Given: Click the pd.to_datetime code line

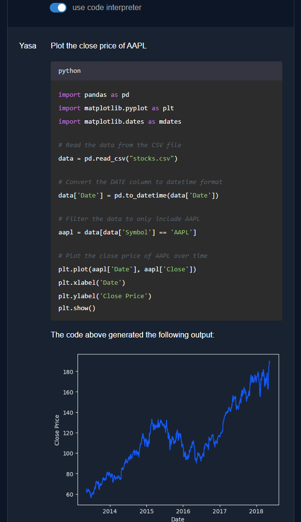Looking at the screenshot, I should click(x=139, y=196).
